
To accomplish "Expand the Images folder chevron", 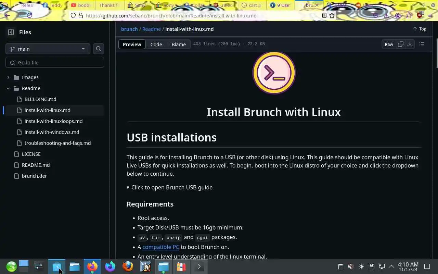I will click(8, 77).
